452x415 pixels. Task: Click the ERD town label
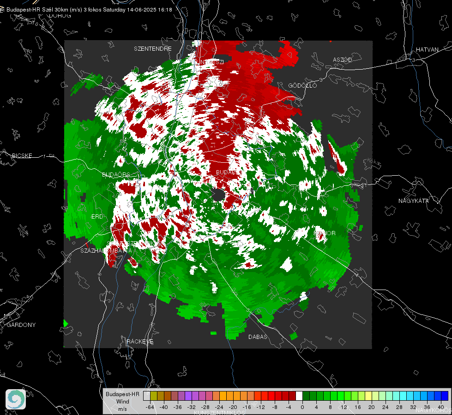pos(97,217)
